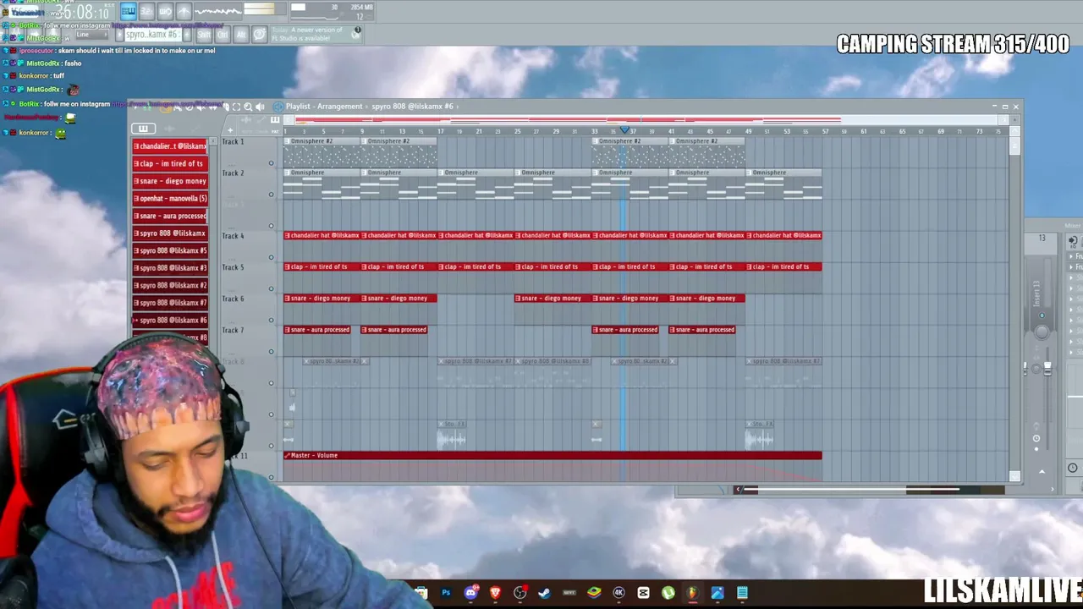The width and height of the screenshot is (1083, 609).
Task: Toggle the picker piano-pattern filter button
Action: [142, 129]
